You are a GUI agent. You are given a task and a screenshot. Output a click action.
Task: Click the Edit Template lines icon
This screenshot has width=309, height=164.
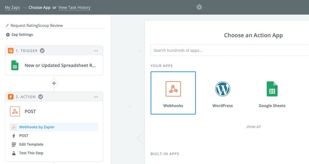click(x=14, y=144)
